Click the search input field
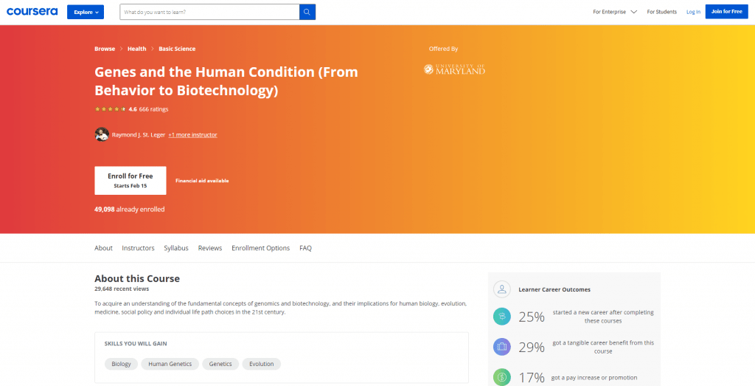The image size is (755, 386). coord(209,12)
